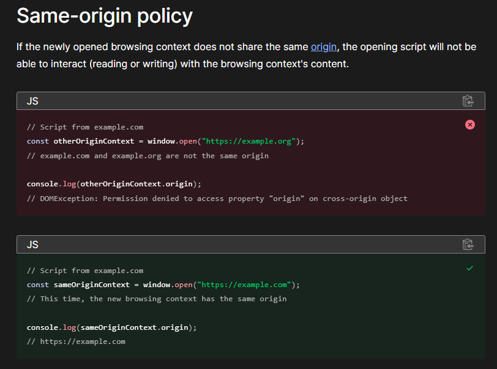Screen dimensions: 497x369
Task: Click the sameOriginContext variable declaration
Action: point(92,285)
